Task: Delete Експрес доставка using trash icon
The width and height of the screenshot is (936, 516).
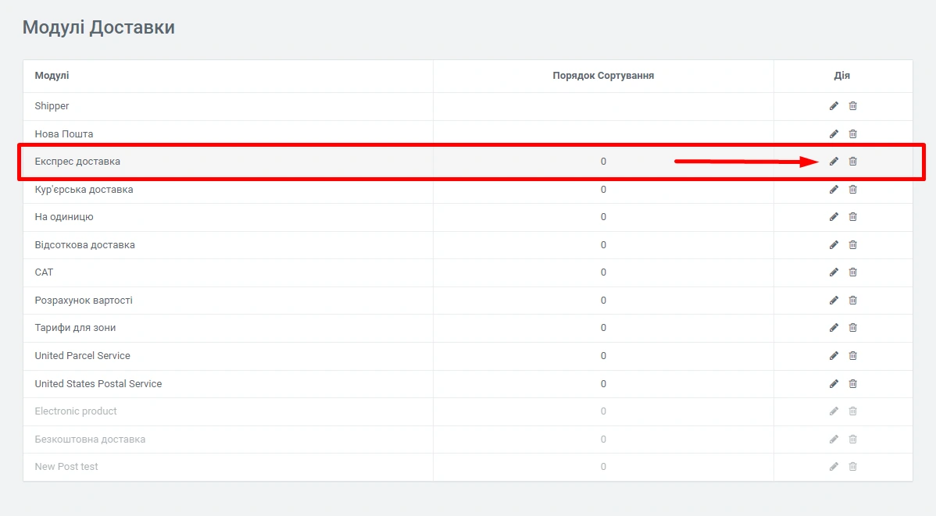Action: (x=853, y=162)
